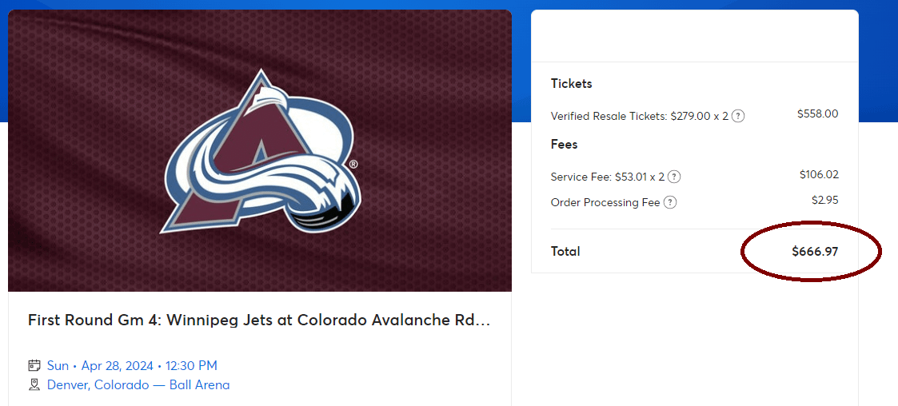Click help icon beside Verified Resale Tickets
The width and height of the screenshot is (898, 406).
[x=738, y=116]
